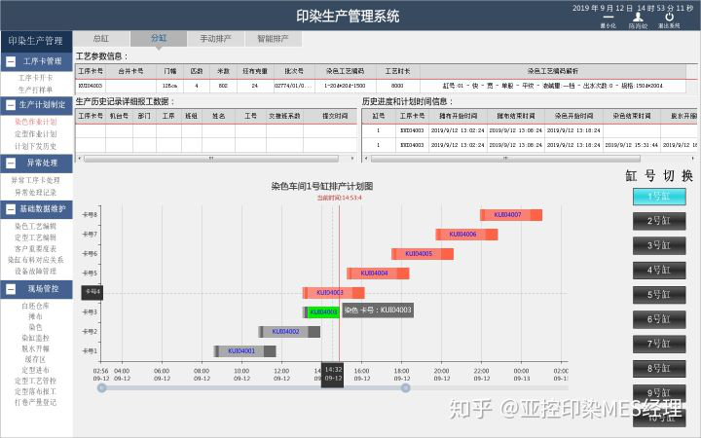Open 脱水开幅 in sidebar
This screenshot has height=438, width=701.
point(35,348)
